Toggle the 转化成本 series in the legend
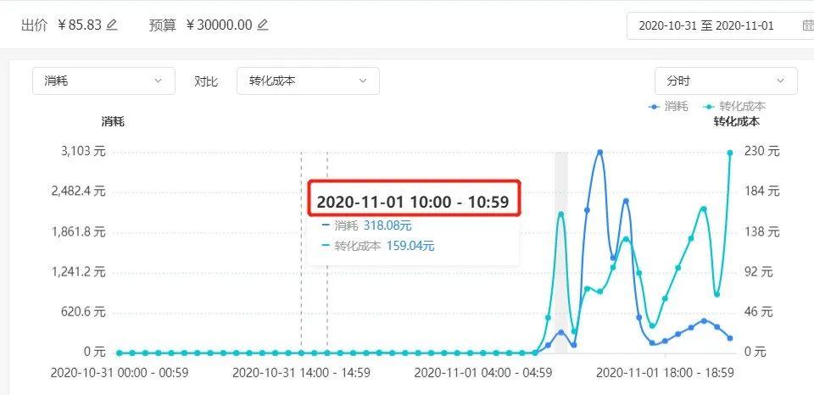Screen dimensions: 814x395 pyautogui.click(x=734, y=107)
